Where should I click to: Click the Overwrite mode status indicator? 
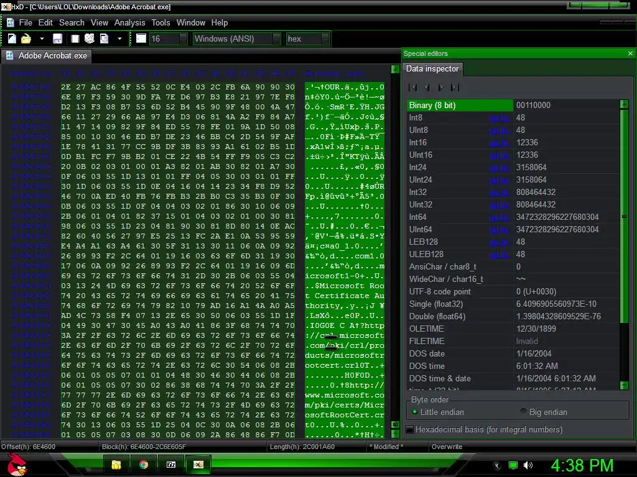(x=447, y=447)
